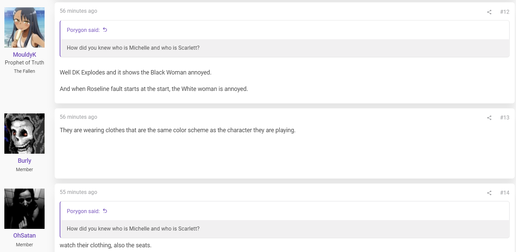
Task: Visit OhSatan's profile via username
Action: (x=24, y=236)
